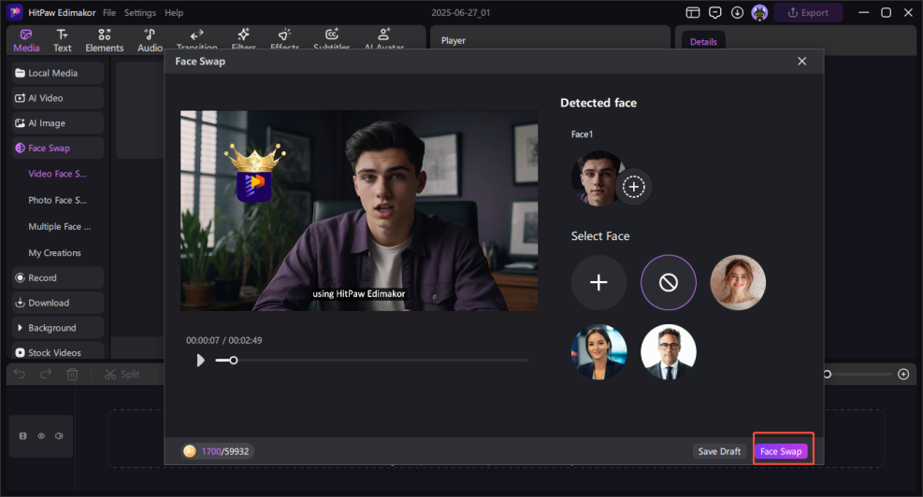
Task: Open the layout switch icon in title bar
Action: click(693, 12)
